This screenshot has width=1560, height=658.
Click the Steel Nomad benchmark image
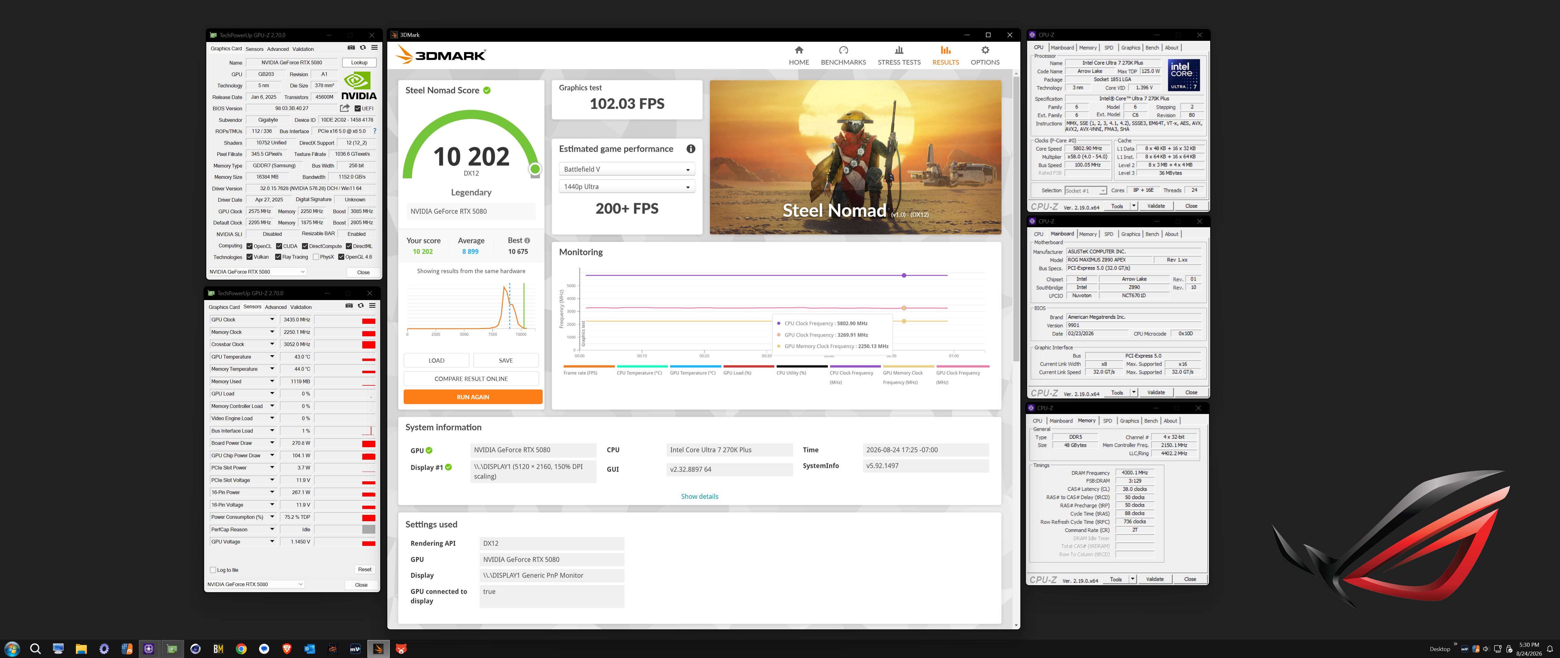(855, 157)
